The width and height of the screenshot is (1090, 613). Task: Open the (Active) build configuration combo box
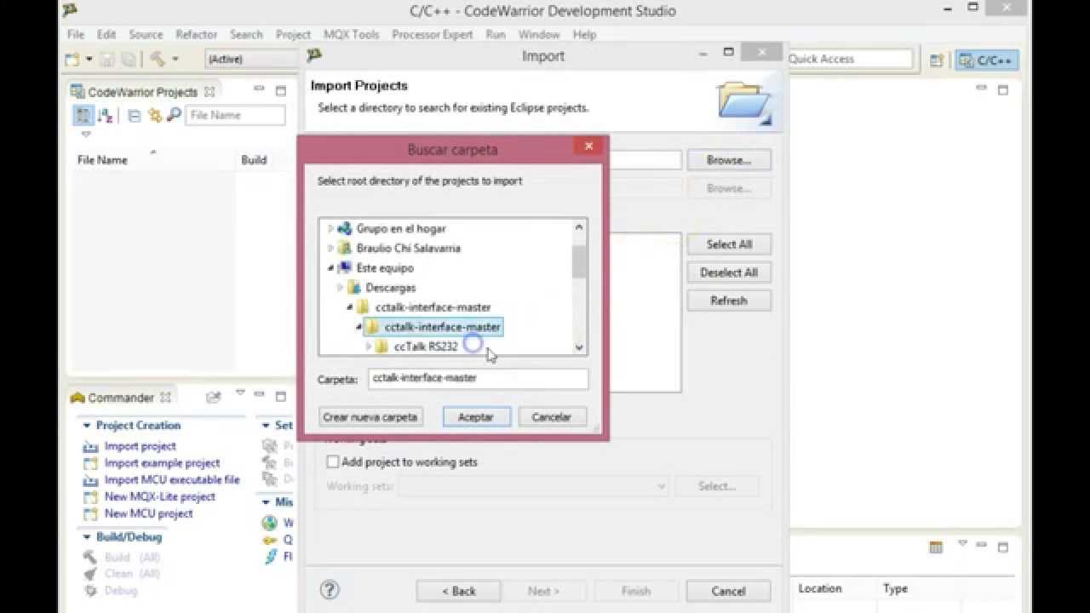[x=250, y=59]
